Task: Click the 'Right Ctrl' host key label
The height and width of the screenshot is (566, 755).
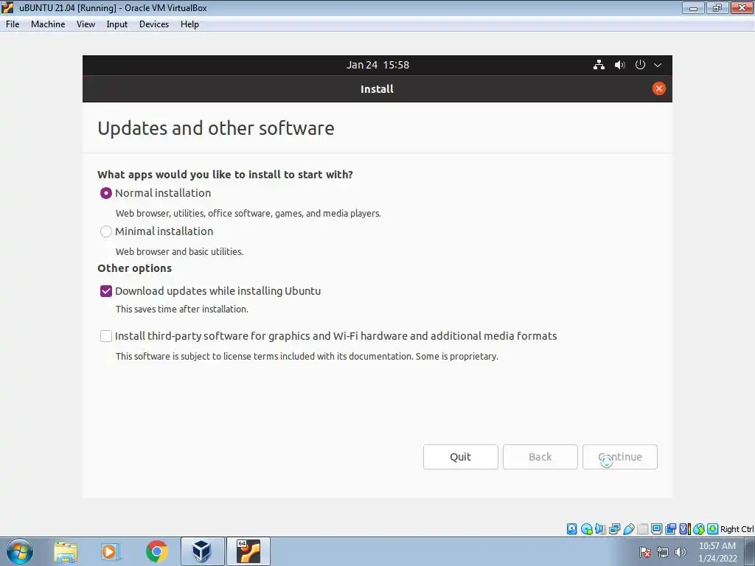Action: (x=737, y=529)
